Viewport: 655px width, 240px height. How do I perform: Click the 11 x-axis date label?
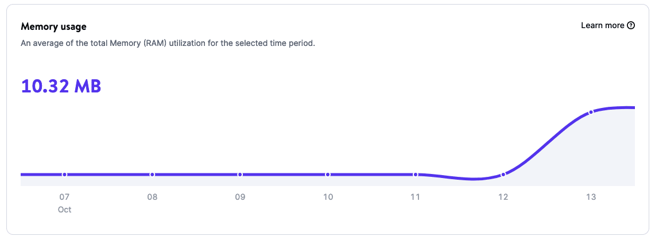(x=415, y=197)
